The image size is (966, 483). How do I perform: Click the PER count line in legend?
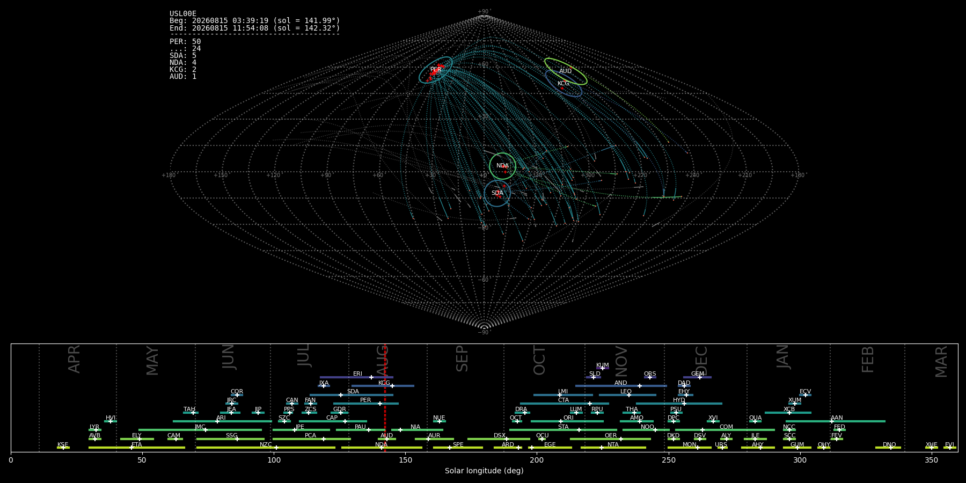point(185,42)
